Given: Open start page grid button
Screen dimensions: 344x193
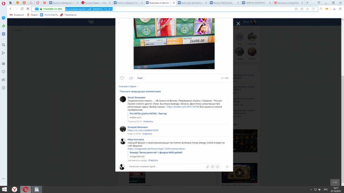Looking at the screenshot, I should pos(28,9).
